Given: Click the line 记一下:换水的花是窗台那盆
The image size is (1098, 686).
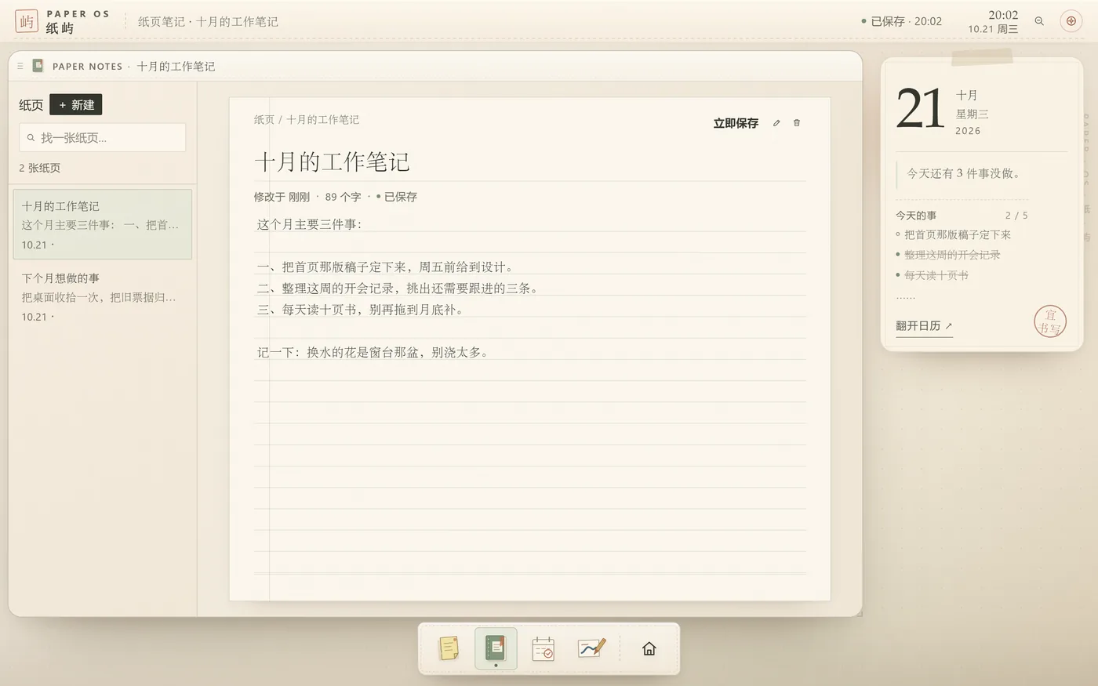Looking at the screenshot, I should 374,353.
